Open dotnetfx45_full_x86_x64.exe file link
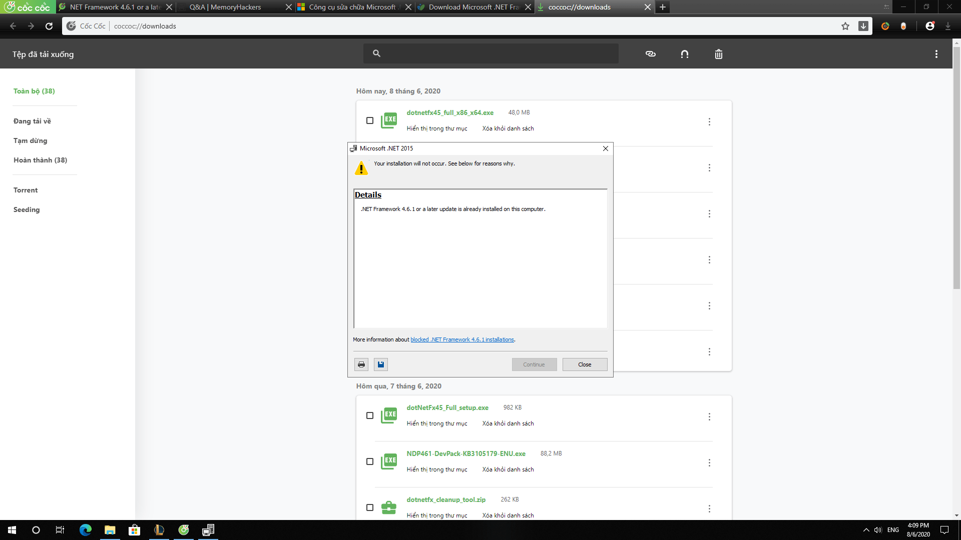The height and width of the screenshot is (540, 961). [x=450, y=112]
